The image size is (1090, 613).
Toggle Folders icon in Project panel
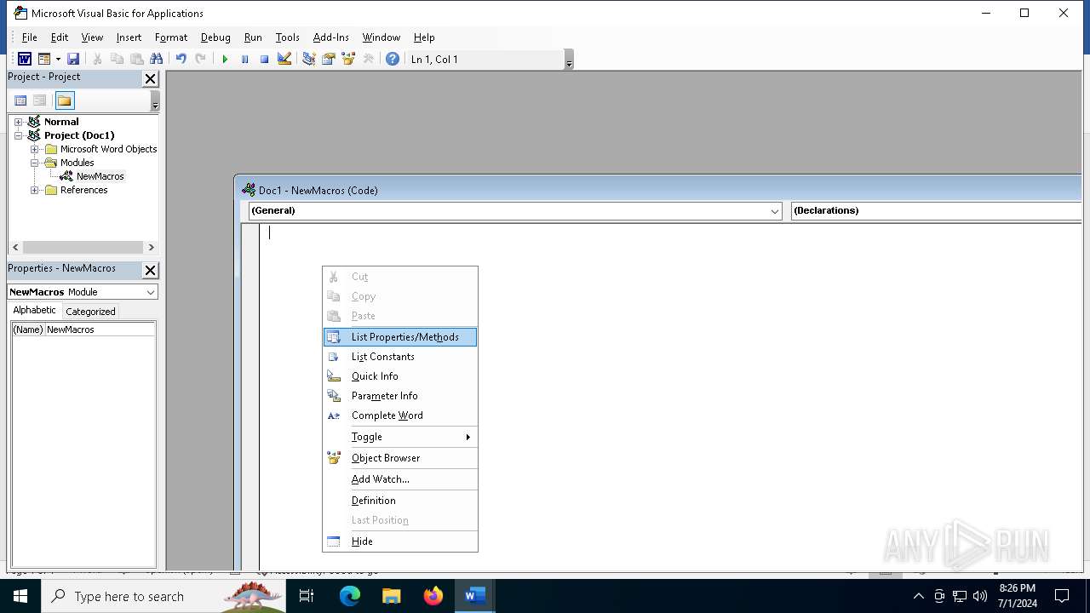[65, 100]
